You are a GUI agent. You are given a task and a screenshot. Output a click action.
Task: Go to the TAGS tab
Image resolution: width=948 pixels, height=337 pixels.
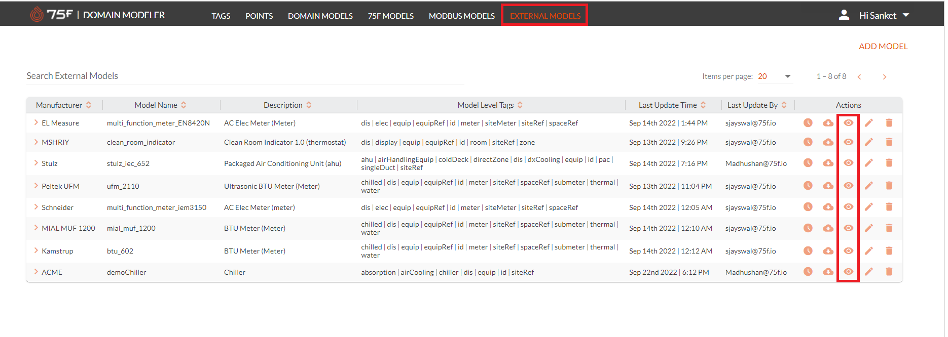(x=221, y=16)
